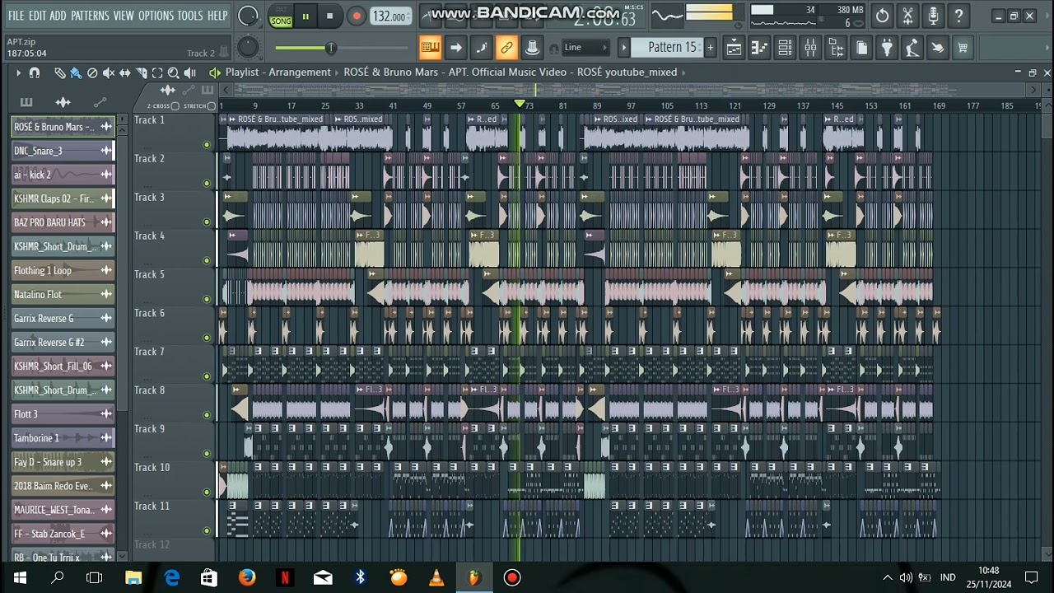This screenshot has width=1054, height=593.
Task: Open playlist options menu arrow
Action: coord(18,72)
